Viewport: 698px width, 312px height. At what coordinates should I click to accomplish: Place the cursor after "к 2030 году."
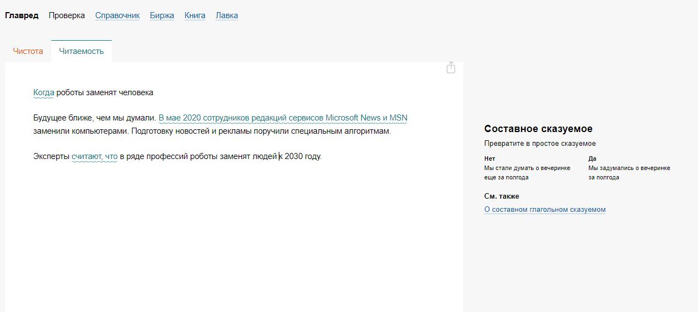point(322,156)
